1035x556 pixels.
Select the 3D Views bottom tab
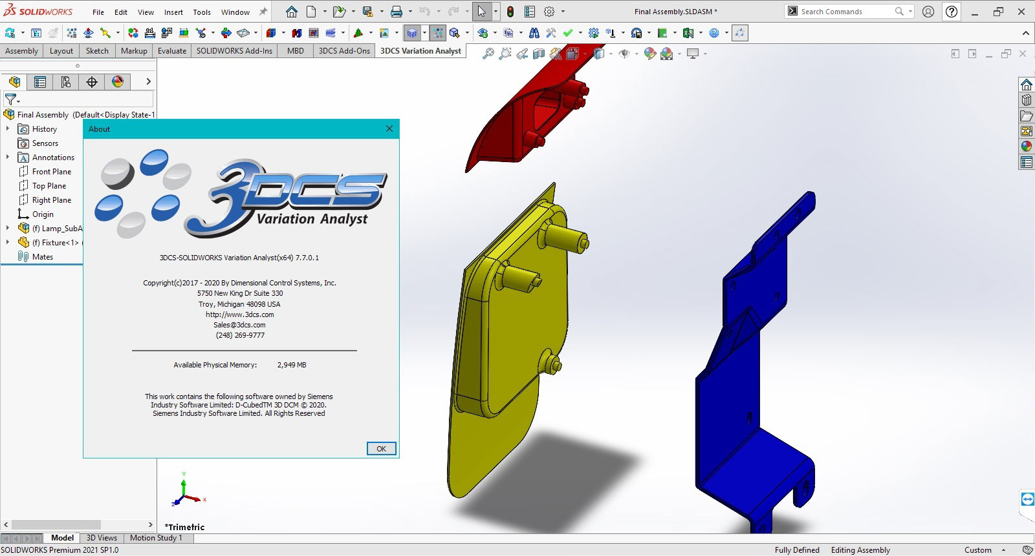[x=102, y=538]
